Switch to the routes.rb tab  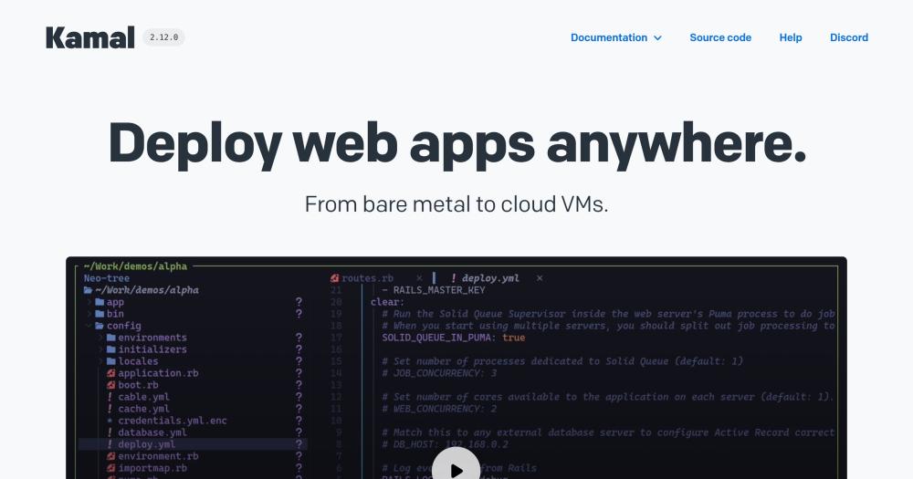tap(367, 278)
